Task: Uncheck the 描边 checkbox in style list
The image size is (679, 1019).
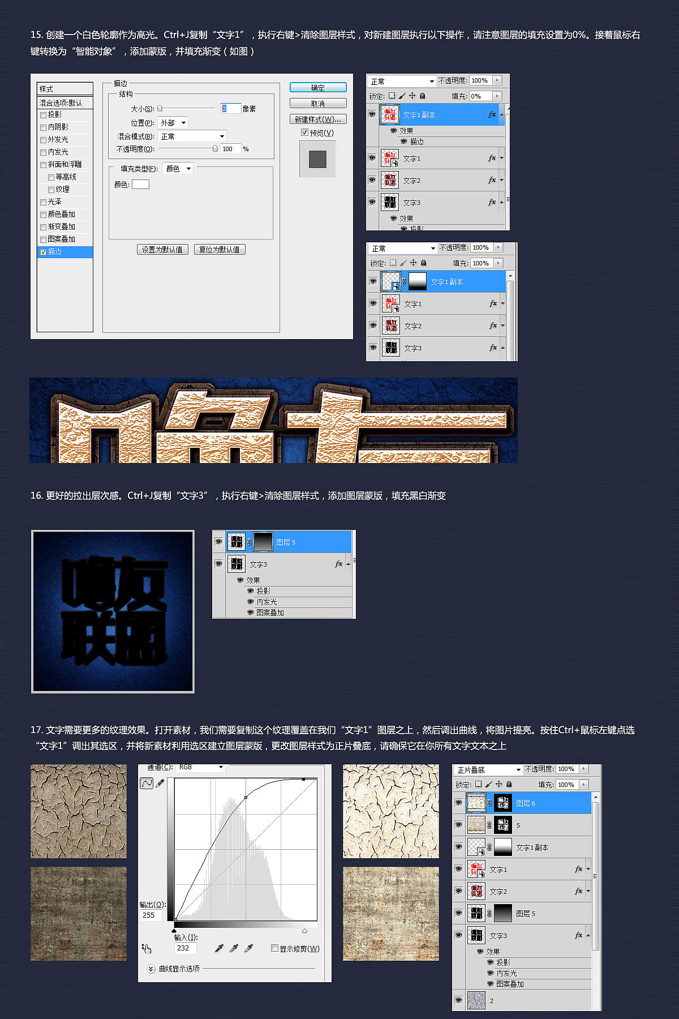Action: point(44,252)
